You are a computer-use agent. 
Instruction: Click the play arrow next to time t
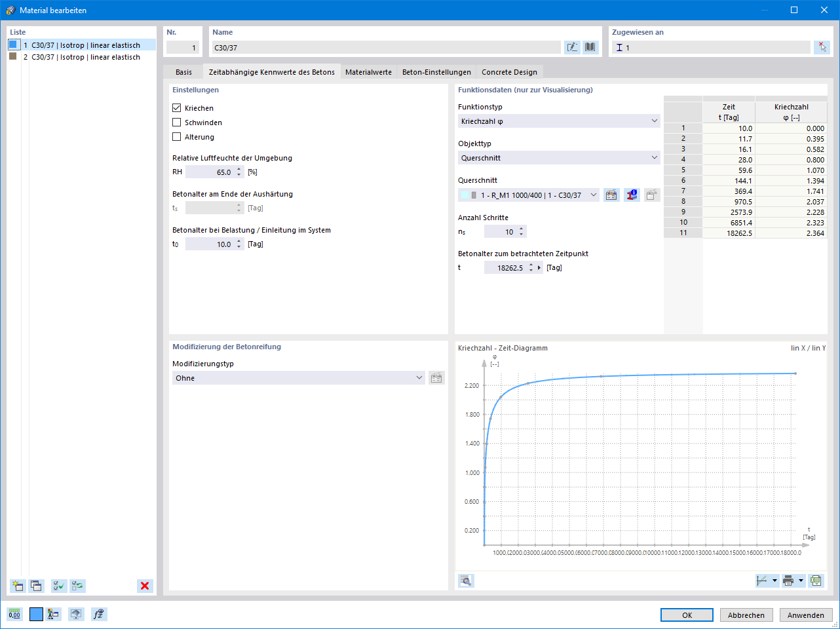tap(539, 268)
